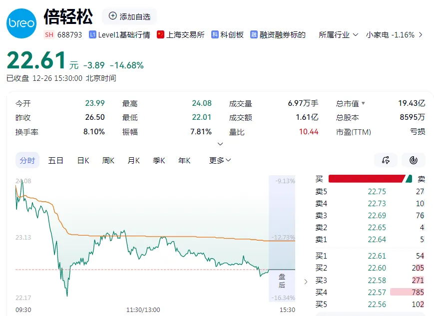Click the 卖1 price 22.64
434x316 pixels.
[x=377, y=239]
